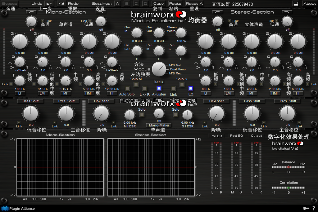The image size is (318, 212).
Task: Click the Stereo-Section EQ curve graph
Action: click(151, 167)
